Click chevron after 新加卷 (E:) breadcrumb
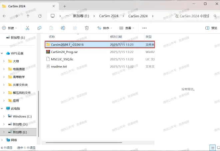This screenshot has height=151, width=220. 94,16
